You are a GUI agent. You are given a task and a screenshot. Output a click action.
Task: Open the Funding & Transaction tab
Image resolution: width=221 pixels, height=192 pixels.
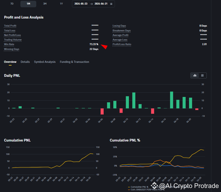(x=74, y=62)
